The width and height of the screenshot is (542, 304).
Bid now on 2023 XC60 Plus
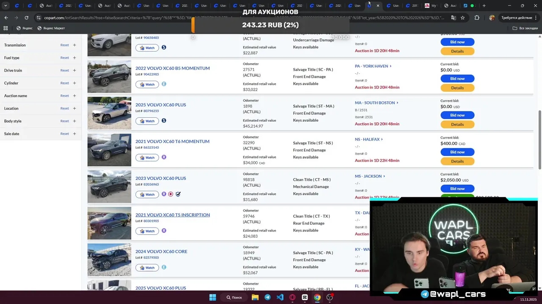[x=457, y=189]
